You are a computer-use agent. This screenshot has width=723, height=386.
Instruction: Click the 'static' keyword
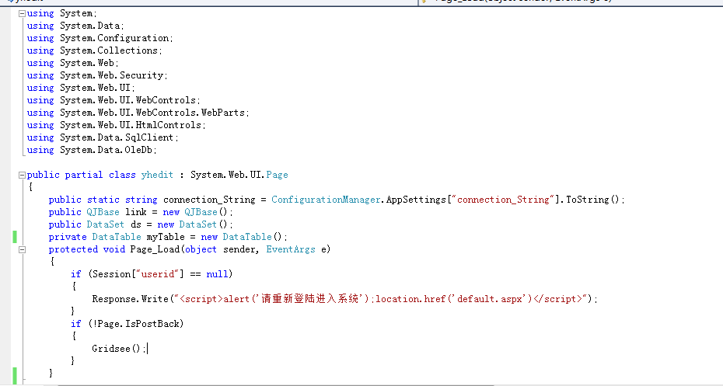[103, 200]
